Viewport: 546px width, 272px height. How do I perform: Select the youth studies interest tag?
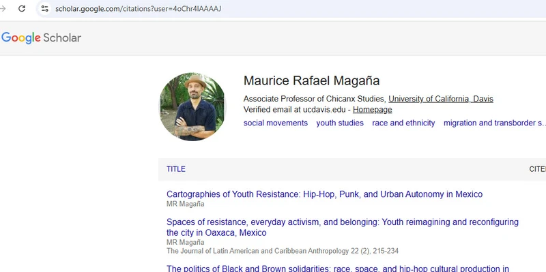coord(340,123)
